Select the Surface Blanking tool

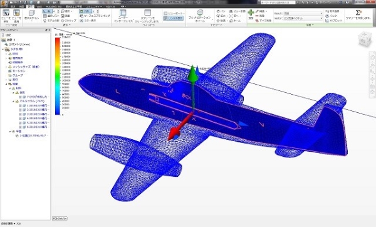[95, 16]
